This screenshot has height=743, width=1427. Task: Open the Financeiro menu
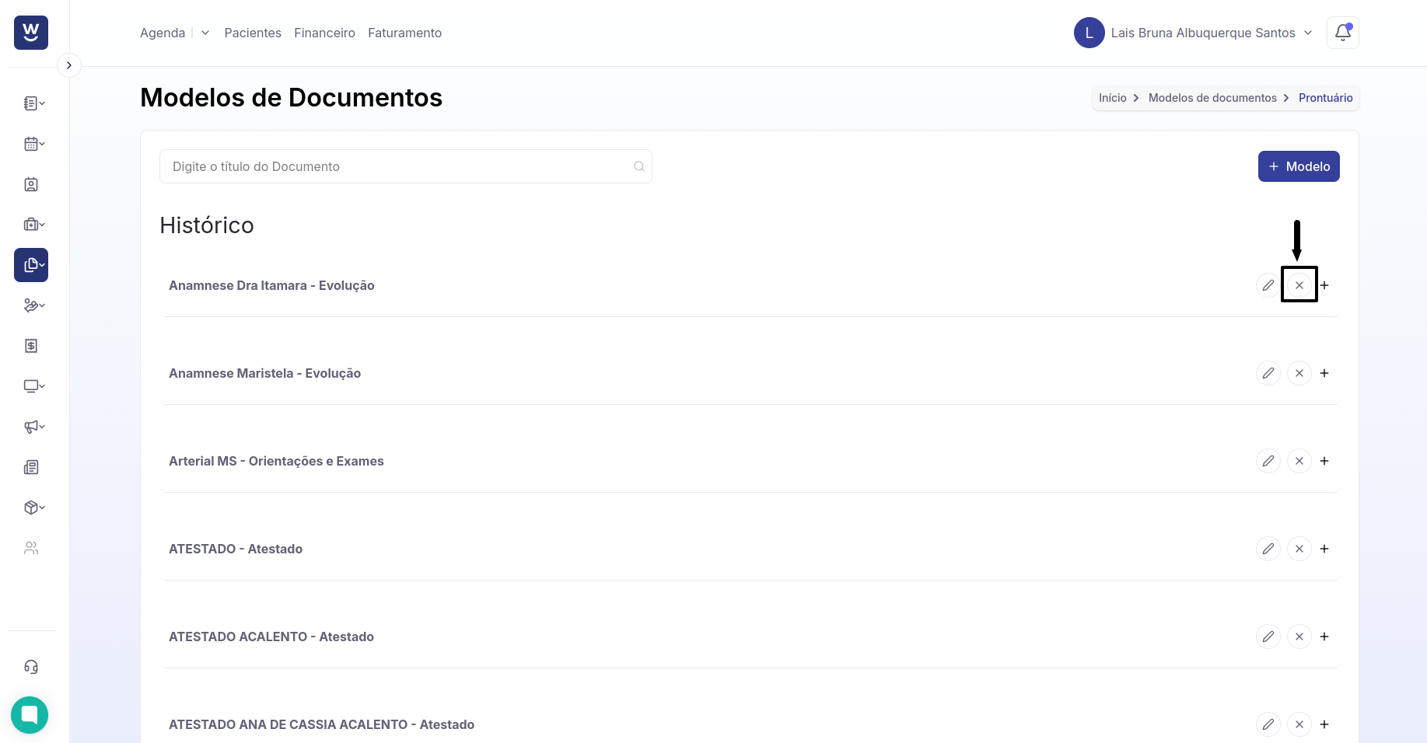pos(324,33)
